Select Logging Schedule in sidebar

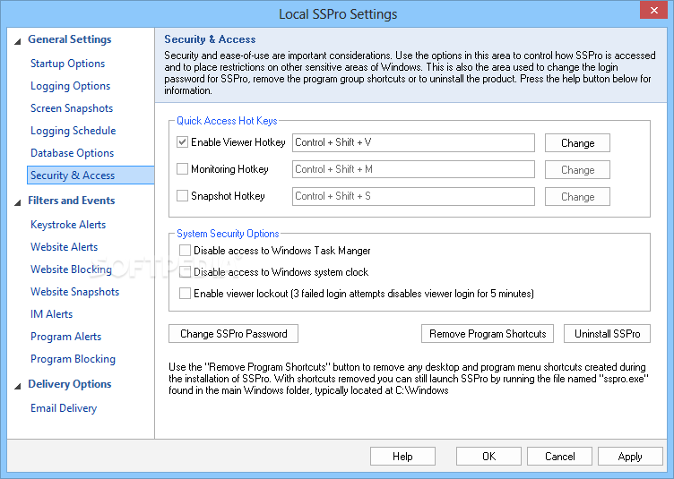73,131
